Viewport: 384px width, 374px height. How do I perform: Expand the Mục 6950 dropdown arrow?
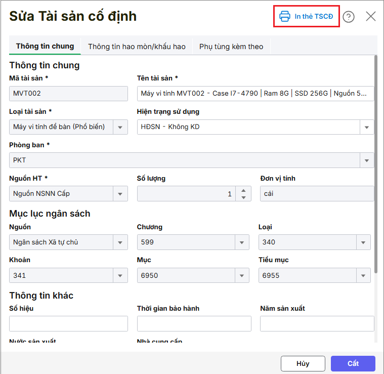coord(242,275)
